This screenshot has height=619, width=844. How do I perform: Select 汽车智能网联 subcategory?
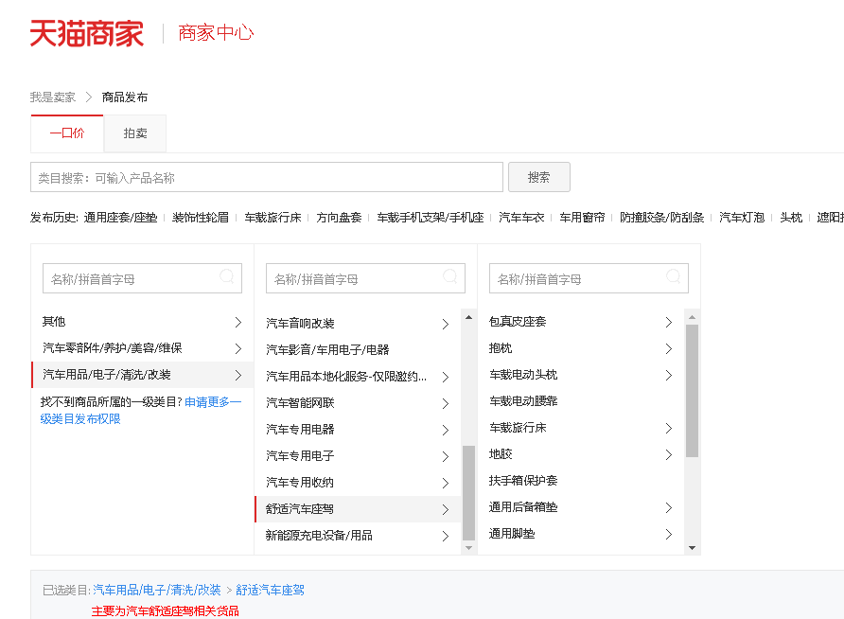click(x=358, y=403)
